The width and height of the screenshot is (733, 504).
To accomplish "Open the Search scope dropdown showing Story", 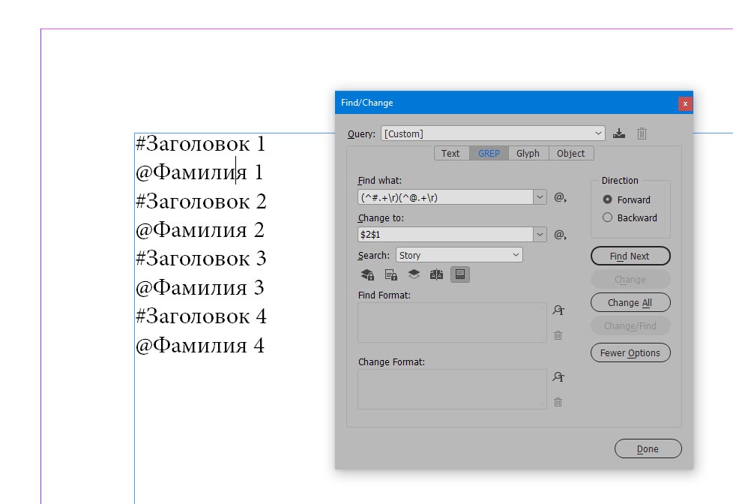I will (459, 255).
